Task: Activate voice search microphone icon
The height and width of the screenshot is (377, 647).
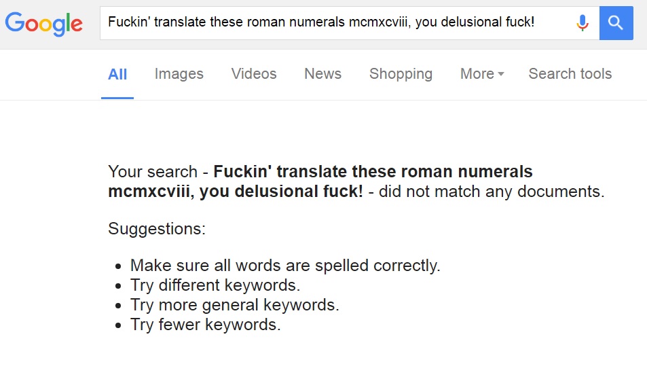Action: pyautogui.click(x=583, y=23)
